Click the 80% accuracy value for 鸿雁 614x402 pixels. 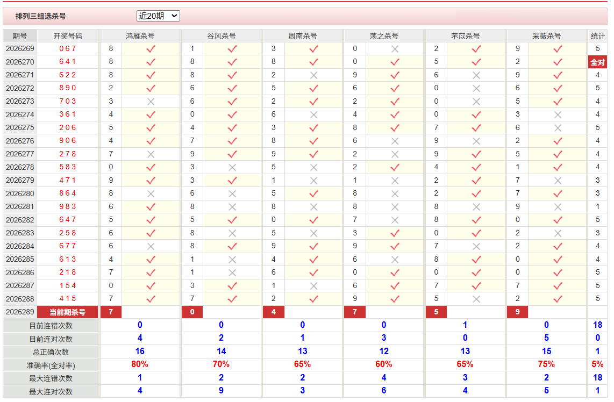tap(140, 364)
